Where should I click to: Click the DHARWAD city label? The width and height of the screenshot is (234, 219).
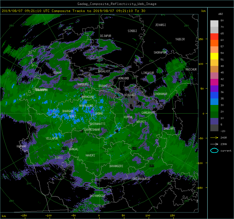tap(68, 111)
